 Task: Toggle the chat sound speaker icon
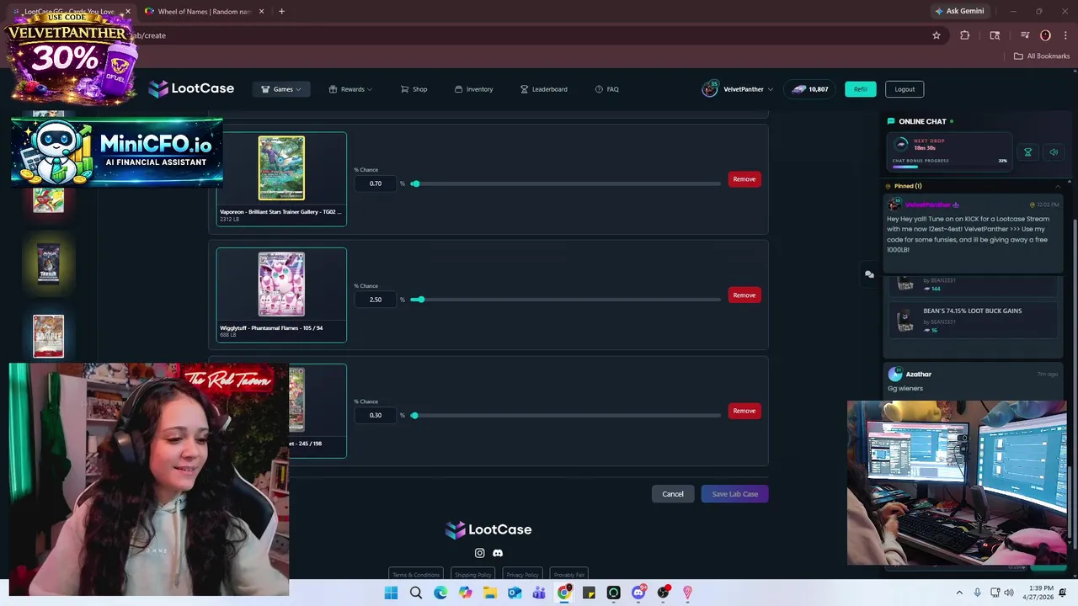coord(1054,152)
